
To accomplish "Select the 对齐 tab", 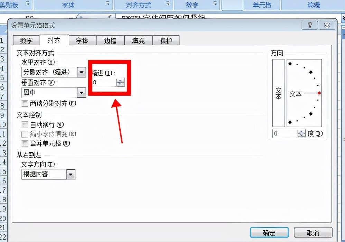I will click(54, 40).
